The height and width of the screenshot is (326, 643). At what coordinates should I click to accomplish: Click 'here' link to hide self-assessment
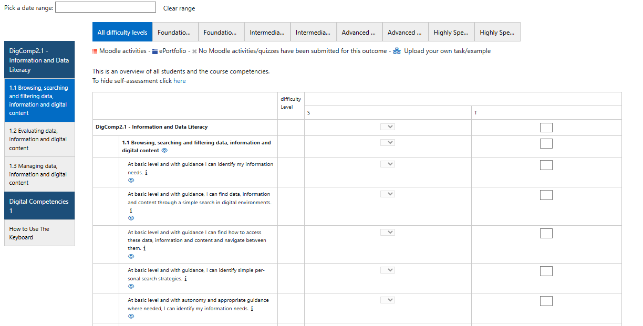point(180,81)
